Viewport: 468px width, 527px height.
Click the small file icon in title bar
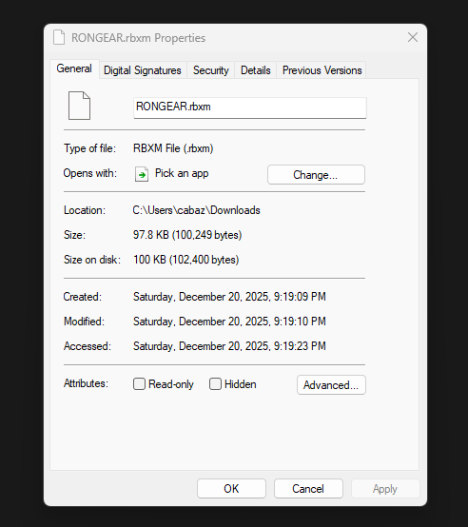(59, 37)
